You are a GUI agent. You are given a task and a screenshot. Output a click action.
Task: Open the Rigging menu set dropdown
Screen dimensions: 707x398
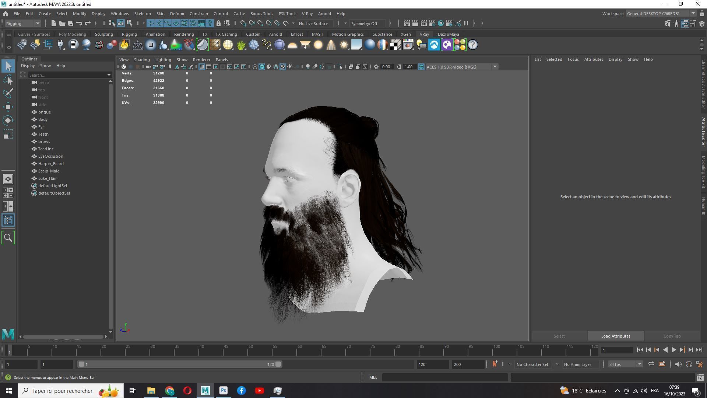coord(23,23)
